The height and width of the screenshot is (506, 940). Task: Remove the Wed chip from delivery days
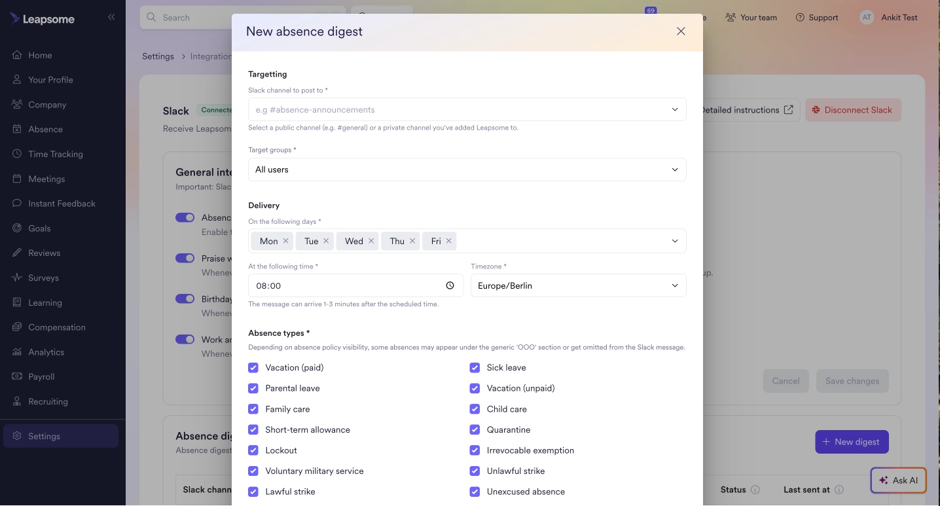tap(371, 241)
